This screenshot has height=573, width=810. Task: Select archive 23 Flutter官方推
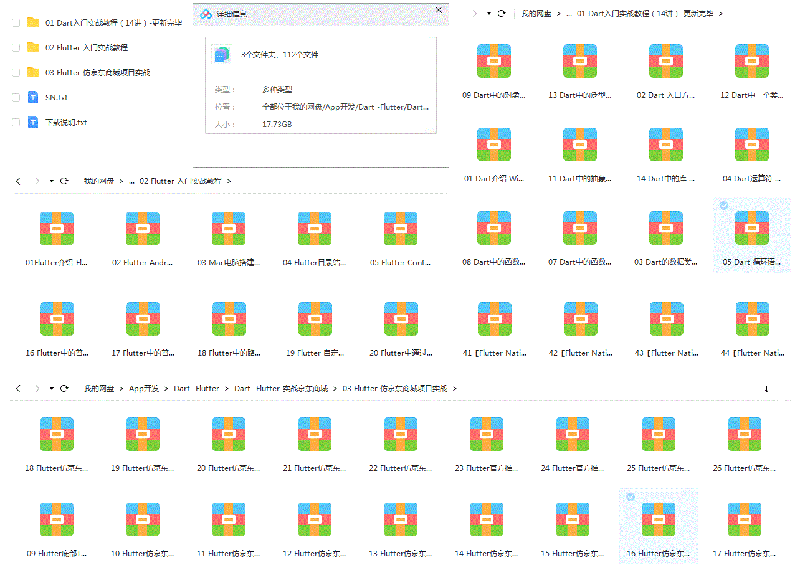(487, 434)
